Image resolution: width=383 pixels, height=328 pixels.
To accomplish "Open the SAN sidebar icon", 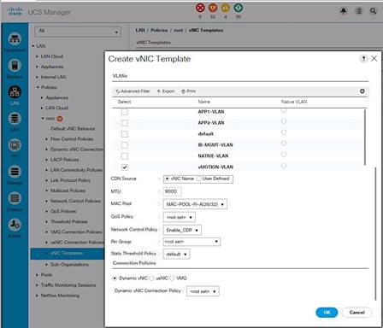I will [x=15, y=118].
